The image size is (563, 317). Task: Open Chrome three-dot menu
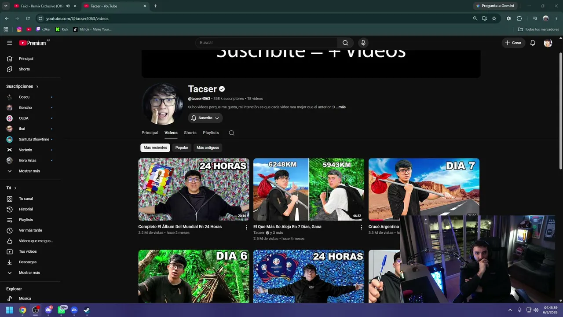(x=556, y=18)
